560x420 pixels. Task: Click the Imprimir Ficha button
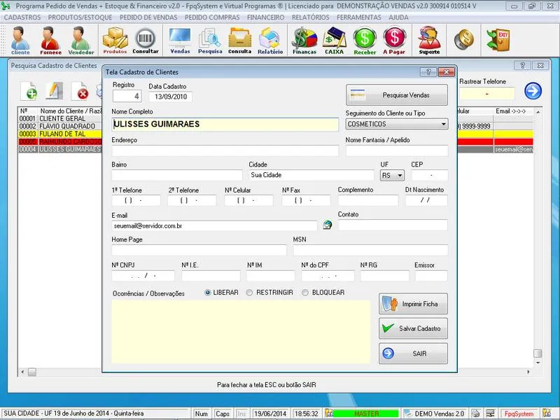pyautogui.click(x=413, y=304)
